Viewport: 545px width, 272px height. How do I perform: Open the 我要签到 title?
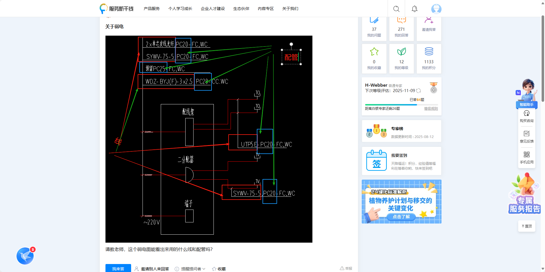[399, 155]
